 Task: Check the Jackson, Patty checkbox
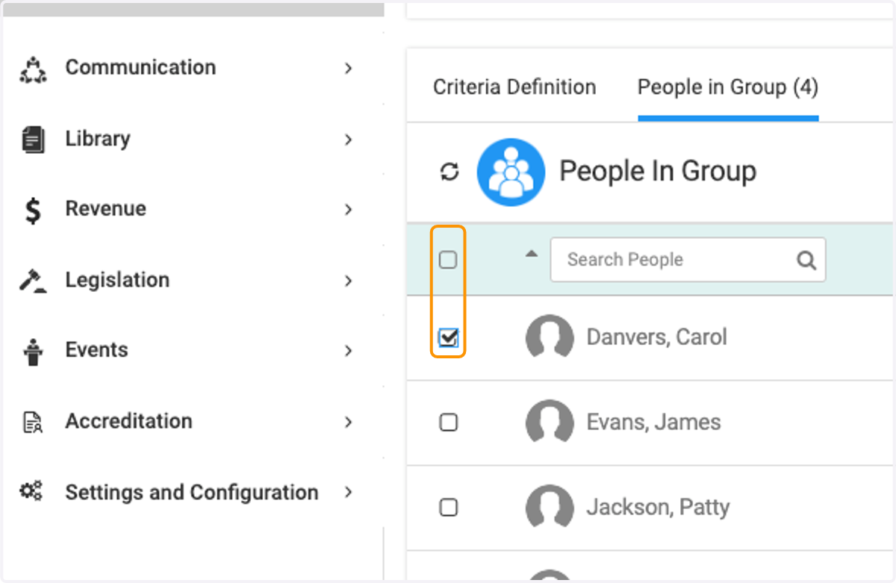tap(448, 508)
